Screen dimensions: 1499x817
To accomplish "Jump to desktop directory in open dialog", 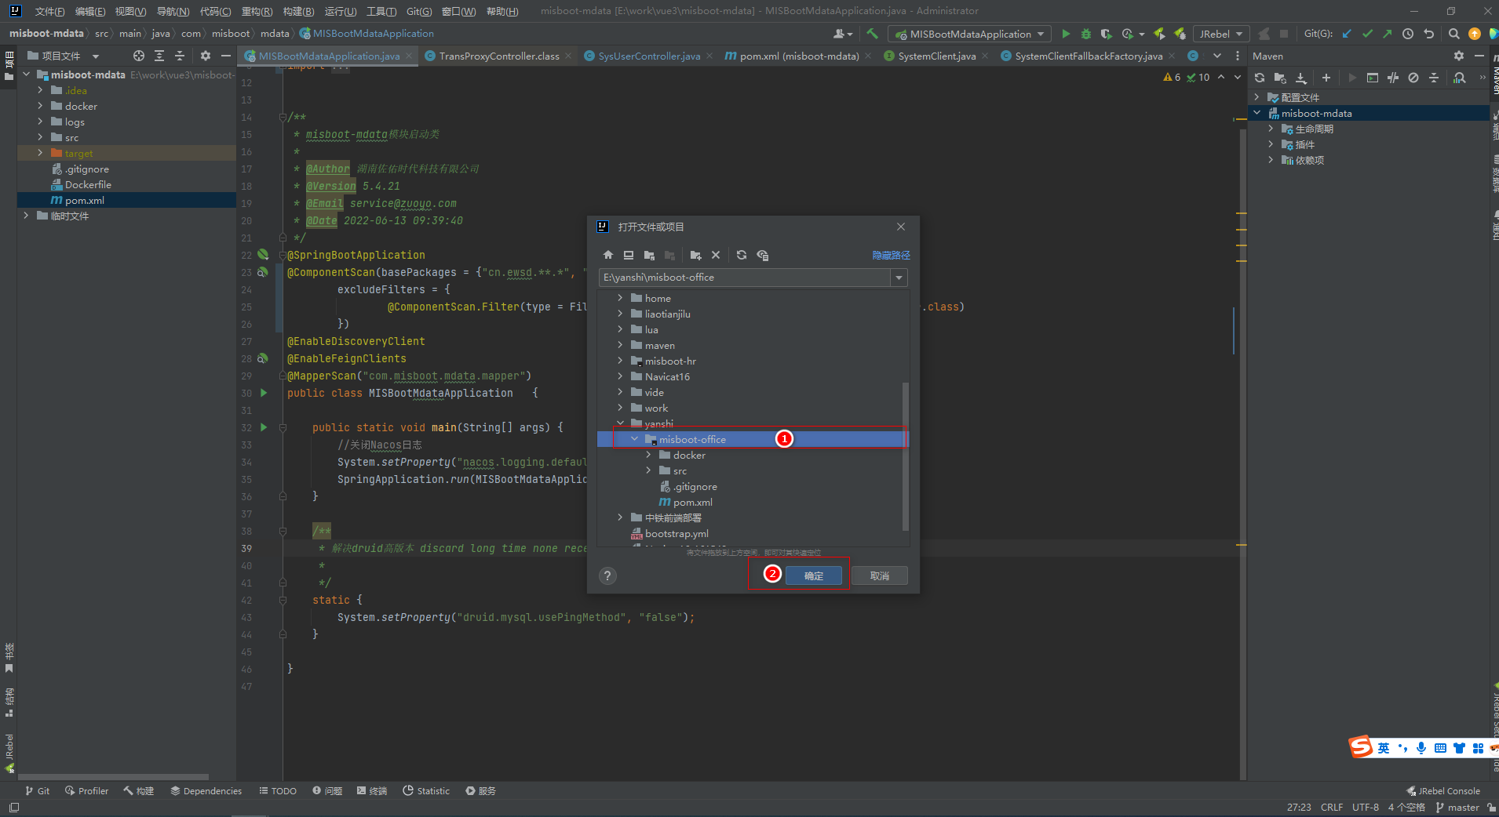I will pos(629,255).
